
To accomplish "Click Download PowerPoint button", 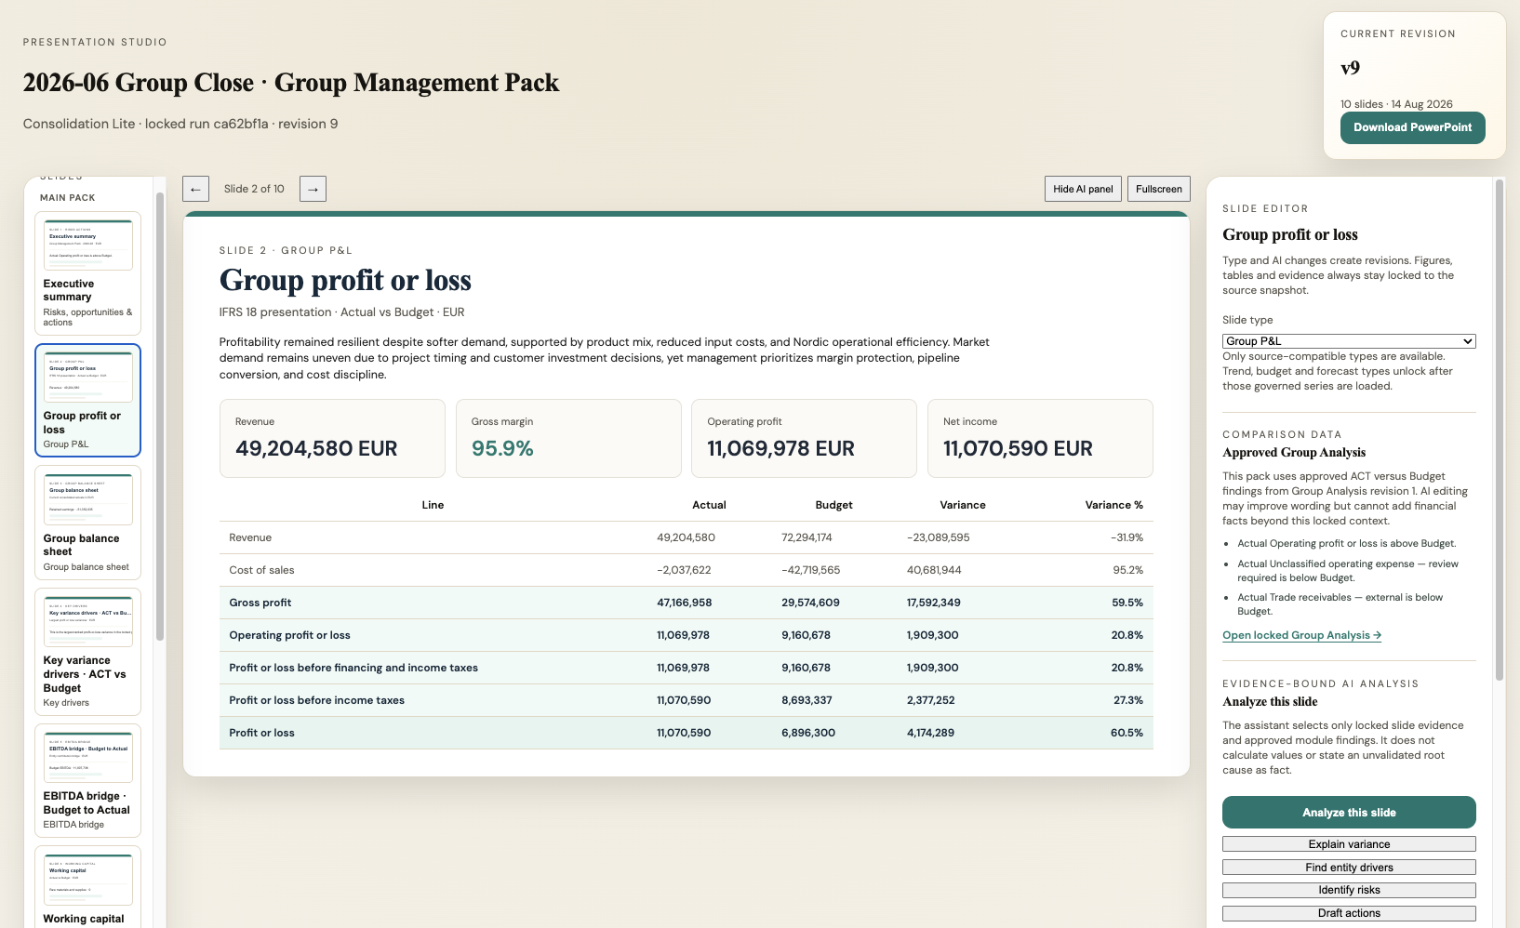I will [1412, 127].
